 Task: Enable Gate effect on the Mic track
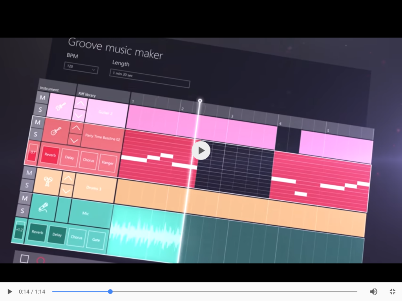(x=96, y=240)
